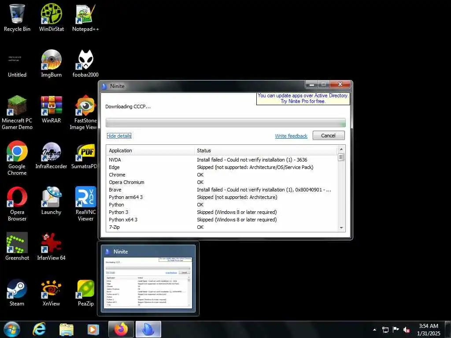The width and height of the screenshot is (451, 338).
Task: Open the Steam desktop shortcut
Action: [17, 293]
